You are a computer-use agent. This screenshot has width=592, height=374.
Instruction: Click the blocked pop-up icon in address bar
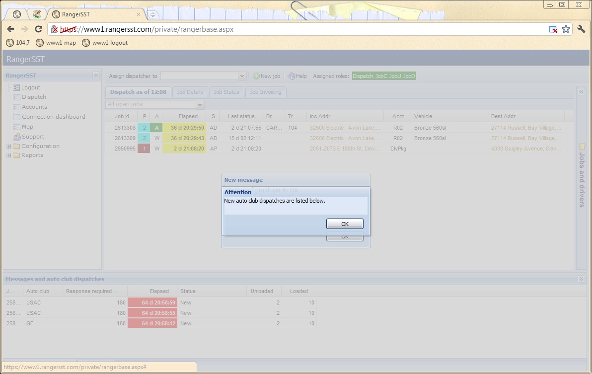(553, 29)
